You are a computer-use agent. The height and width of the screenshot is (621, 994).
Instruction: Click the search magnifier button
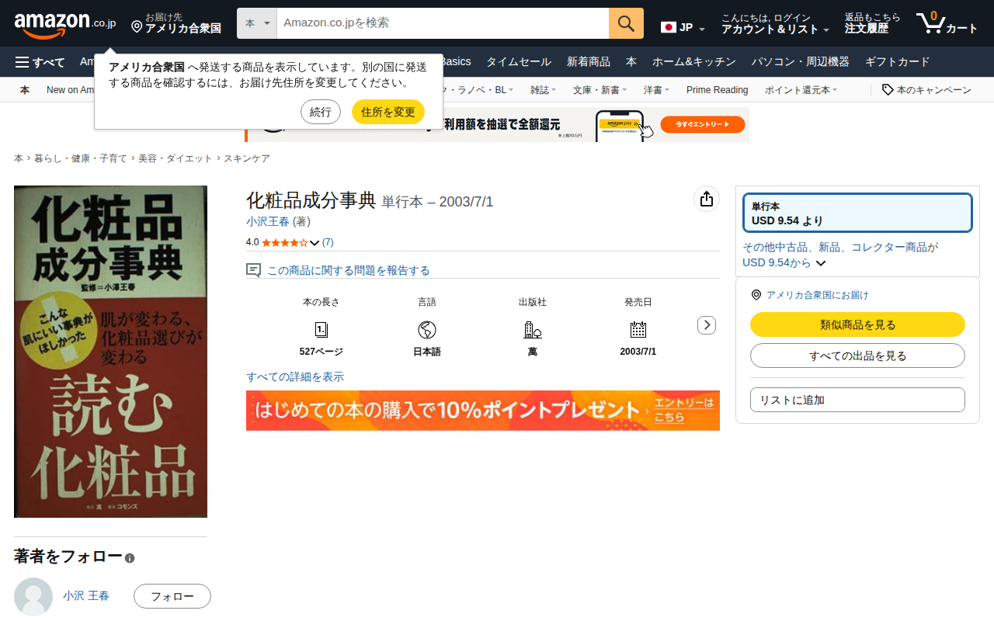[x=626, y=23]
